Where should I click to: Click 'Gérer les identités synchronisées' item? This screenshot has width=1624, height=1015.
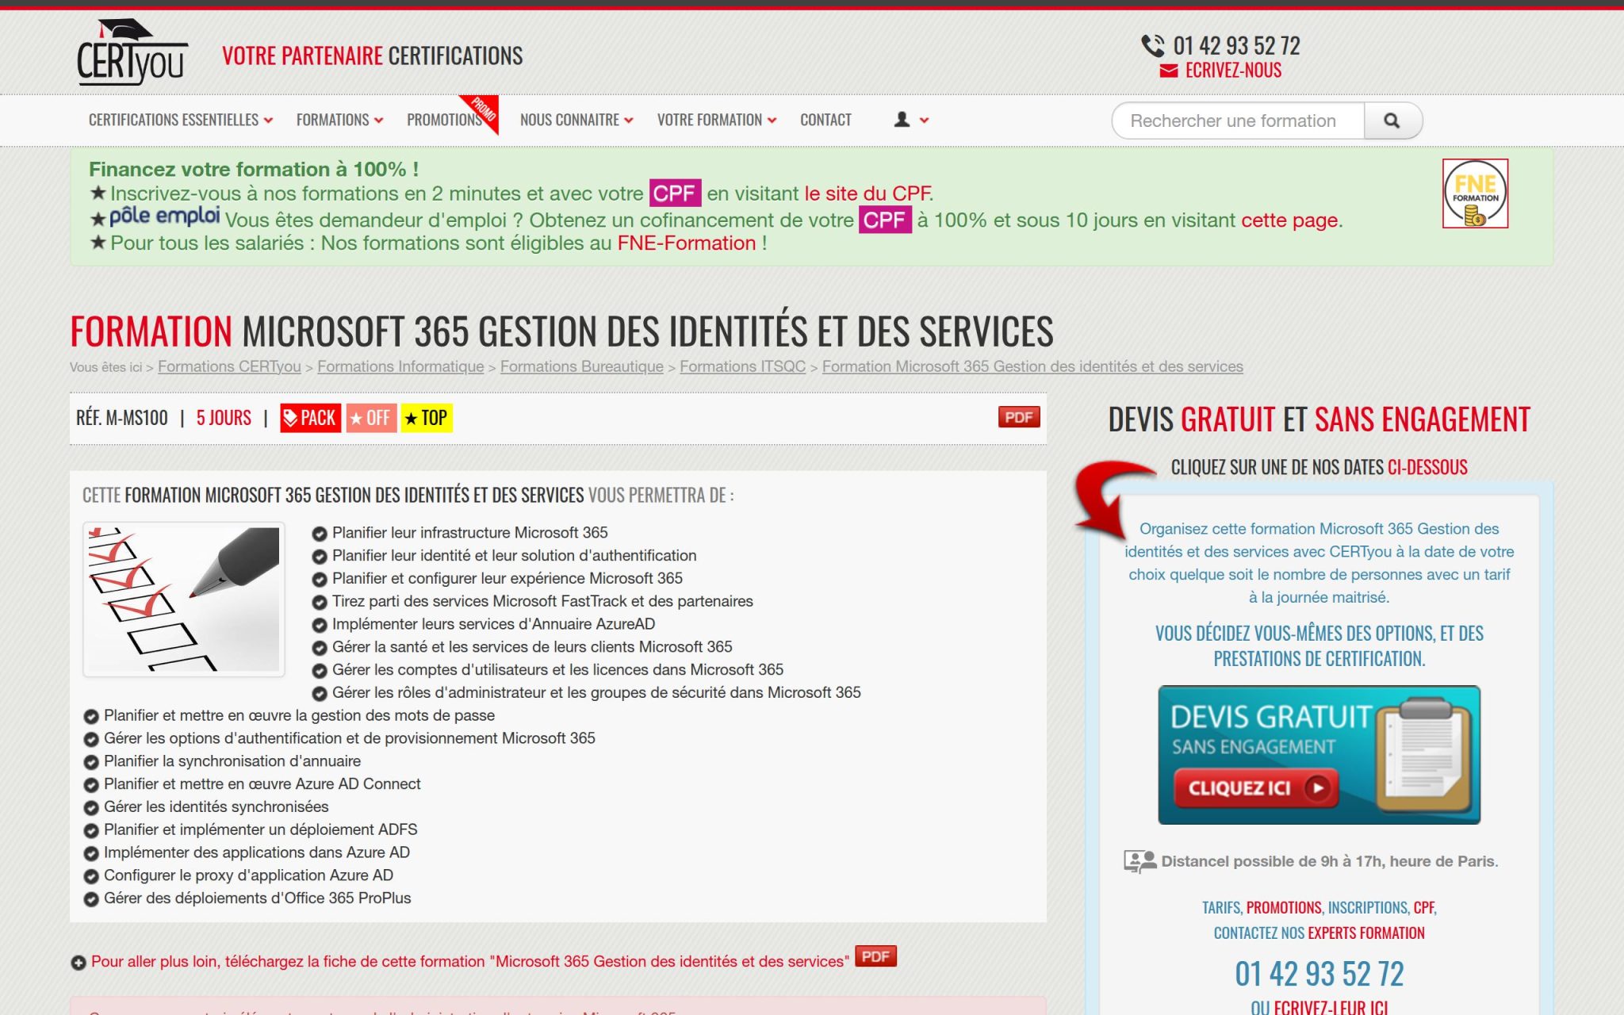216,807
